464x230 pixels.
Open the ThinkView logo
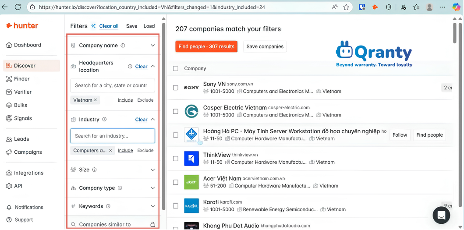click(x=191, y=159)
